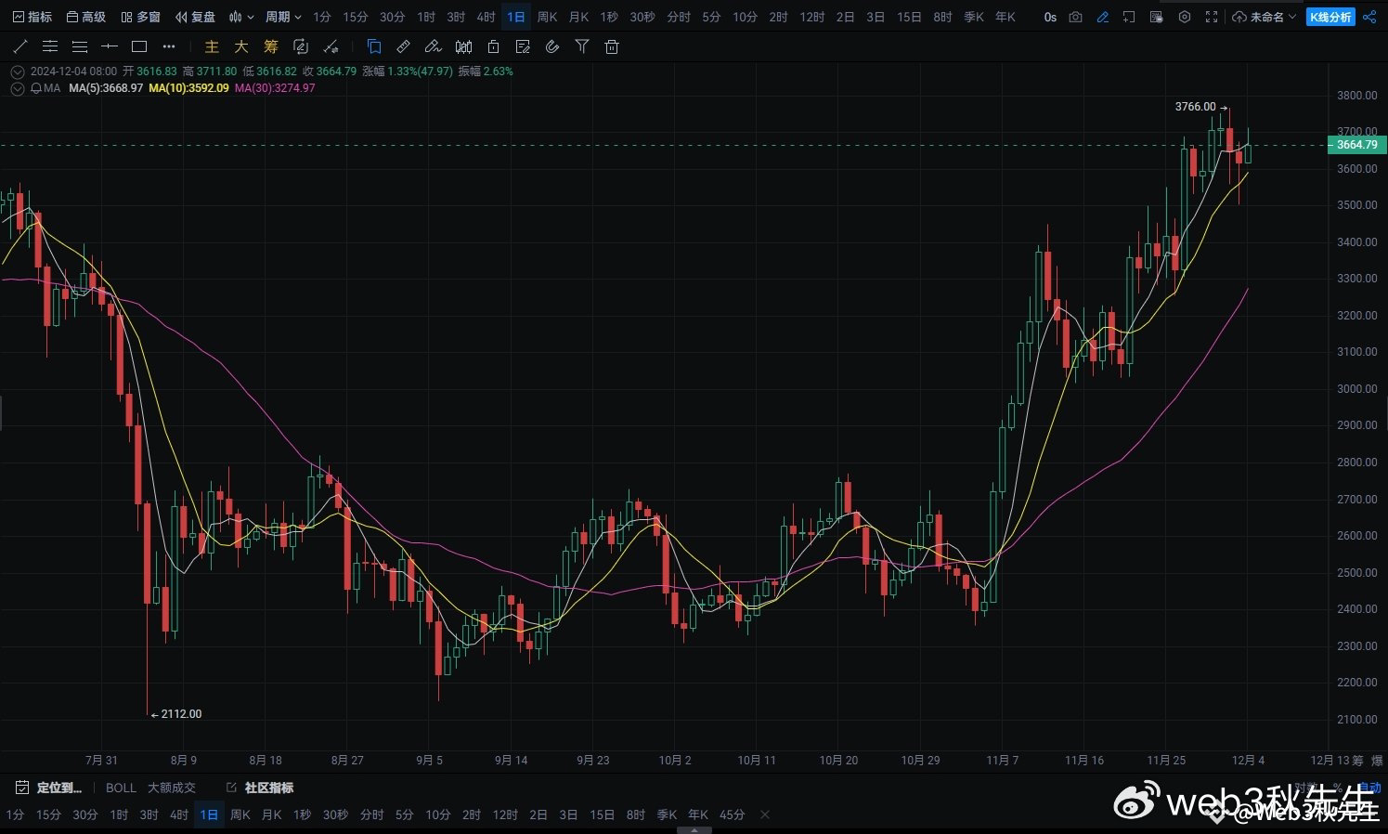Image resolution: width=1388 pixels, height=834 pixels.
Task: Select the Fibonacci horizontal lines tool
Action: coord(80,46)
